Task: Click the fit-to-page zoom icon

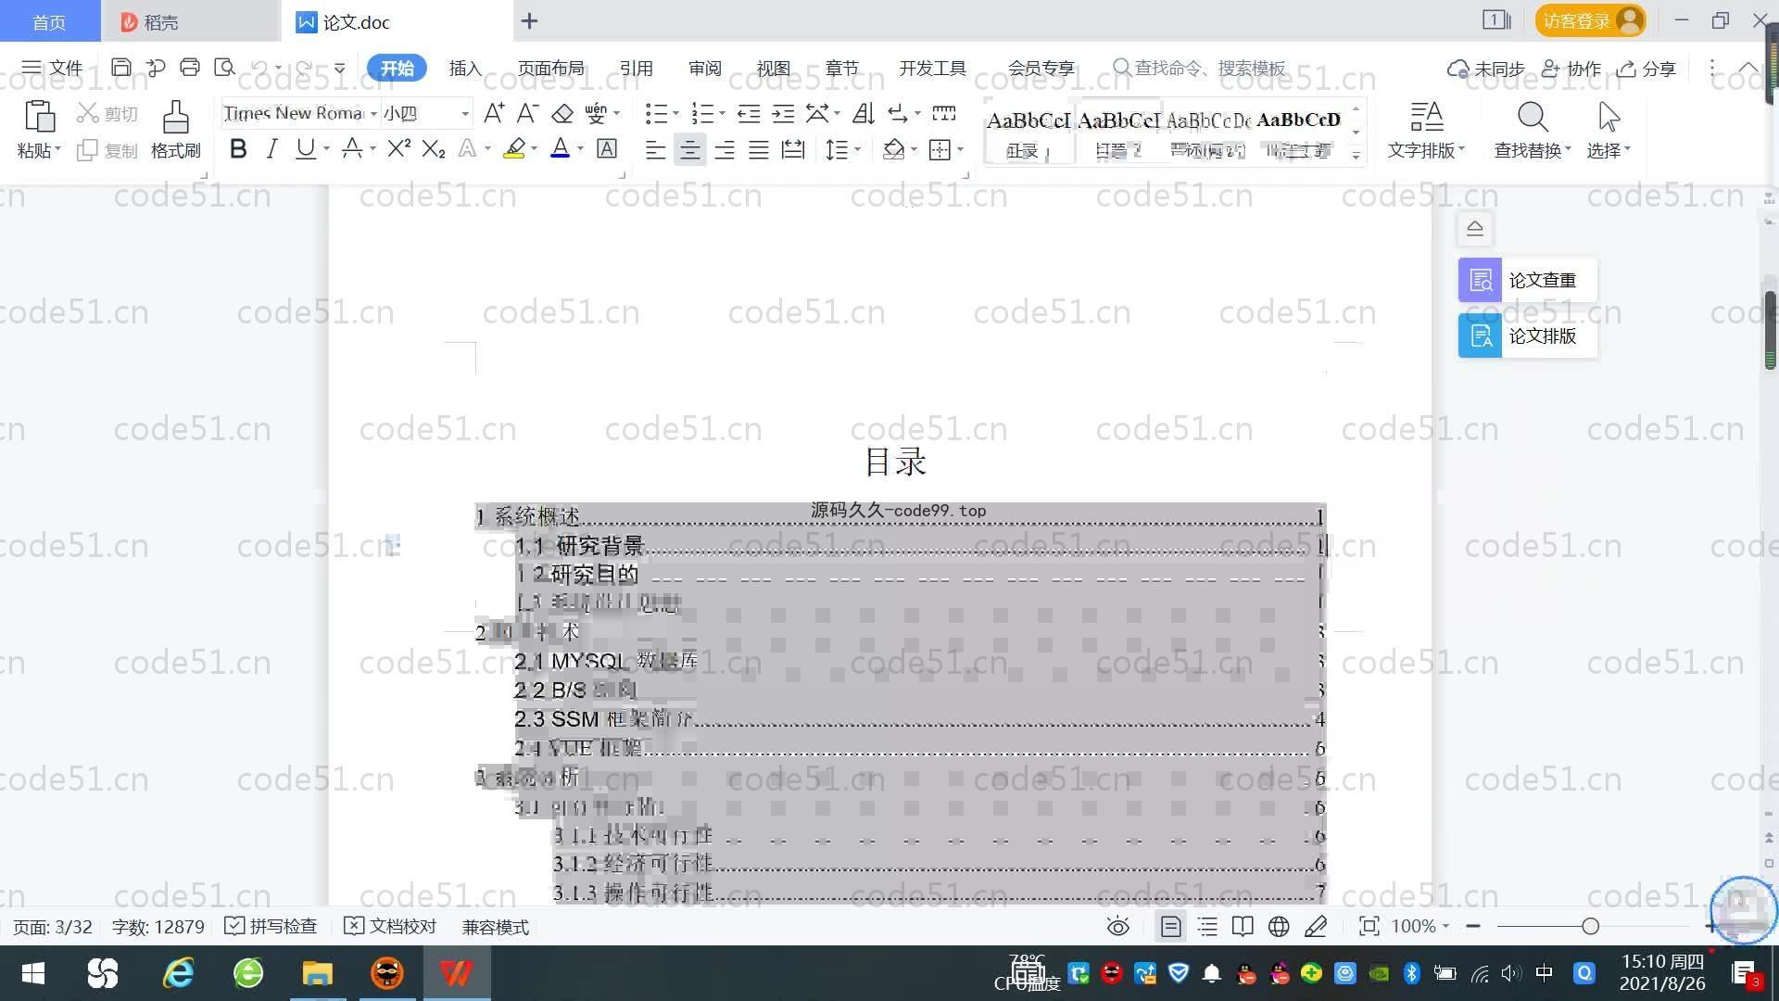Action: [x=1369, y=926]
